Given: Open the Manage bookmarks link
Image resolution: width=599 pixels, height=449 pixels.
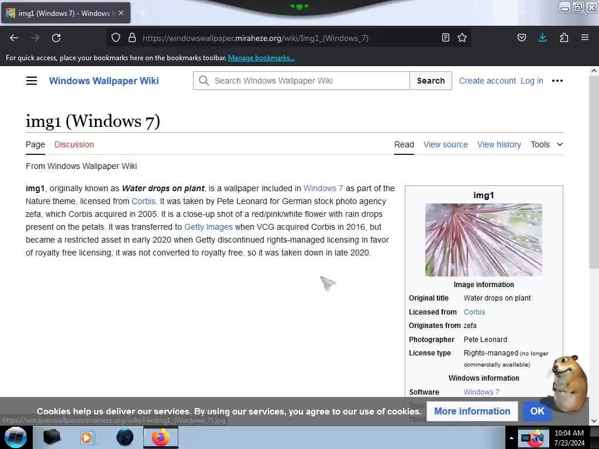Looking at the screenshot, I should (x=261, y=58).
